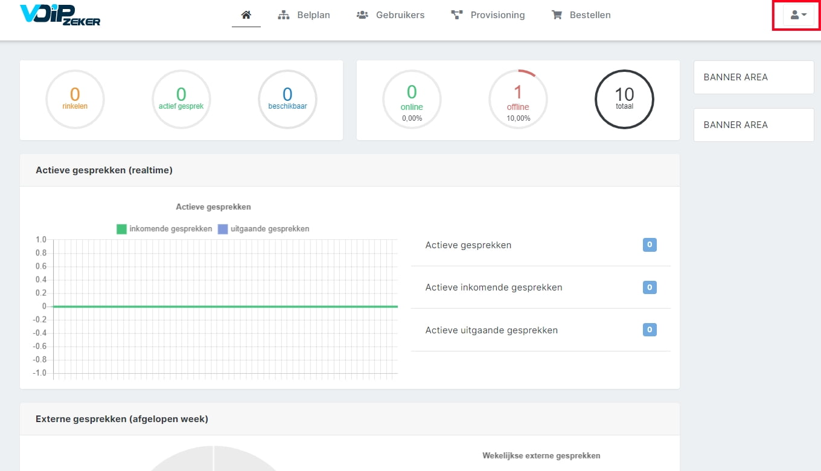Click 'Actieve gesprekken (realtime)' panel header
Viewport: 821px width, 471px height.
coord(350,170)
